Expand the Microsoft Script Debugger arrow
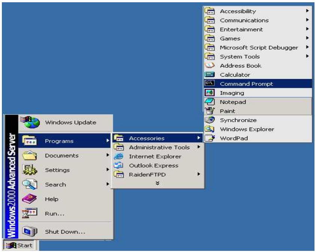Image resolution: width=316 pixels, height=252 pixels. point(307,47)
